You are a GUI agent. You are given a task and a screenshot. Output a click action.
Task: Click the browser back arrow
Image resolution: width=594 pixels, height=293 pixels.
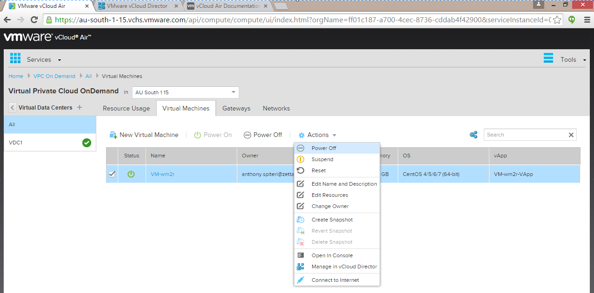pyautogui.click(x=7, y=20)
